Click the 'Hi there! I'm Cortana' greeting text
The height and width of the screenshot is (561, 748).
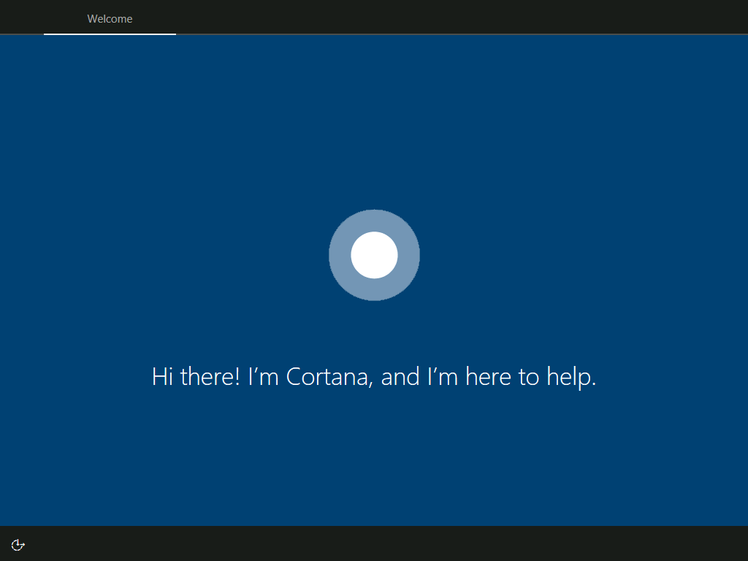pyautogui.click(x=374, y=376)
